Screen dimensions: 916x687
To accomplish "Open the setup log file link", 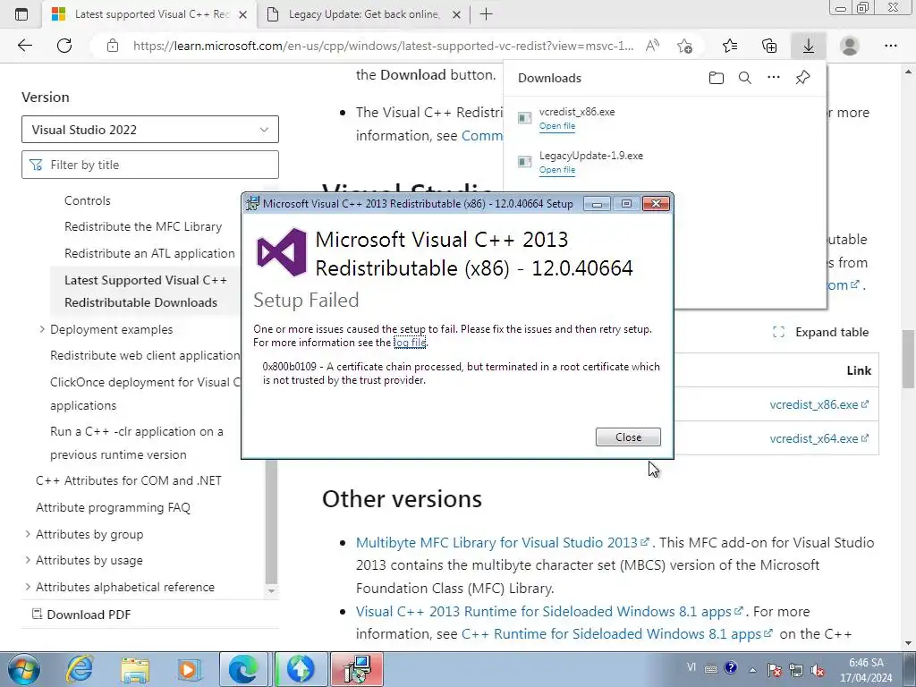I will pos(410,343).
